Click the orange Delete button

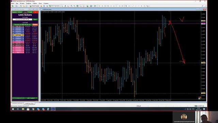(35, 25)
